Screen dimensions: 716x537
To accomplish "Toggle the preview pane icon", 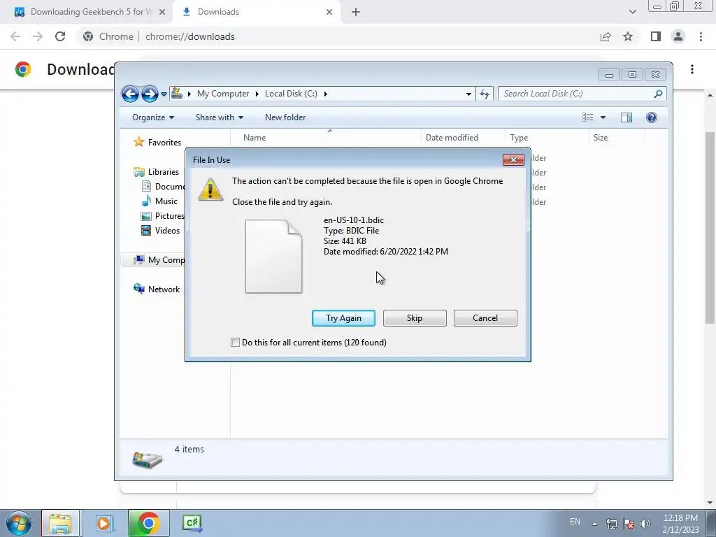I will point(626,117).
